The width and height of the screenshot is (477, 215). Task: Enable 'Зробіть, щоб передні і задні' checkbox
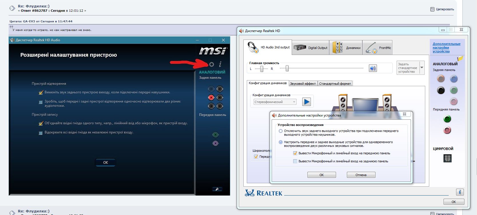41,102
